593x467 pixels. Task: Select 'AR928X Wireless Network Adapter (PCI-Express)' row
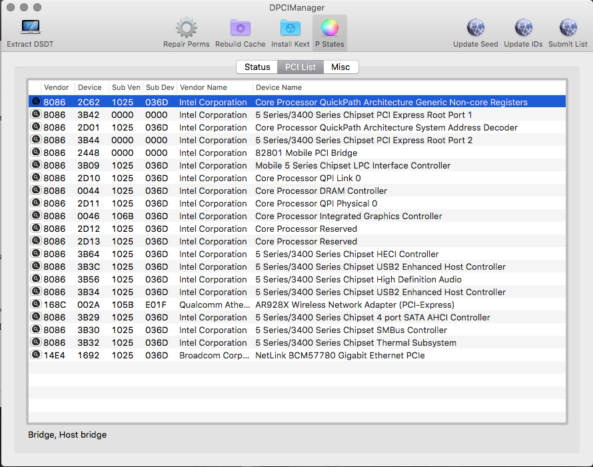(297, 304)
